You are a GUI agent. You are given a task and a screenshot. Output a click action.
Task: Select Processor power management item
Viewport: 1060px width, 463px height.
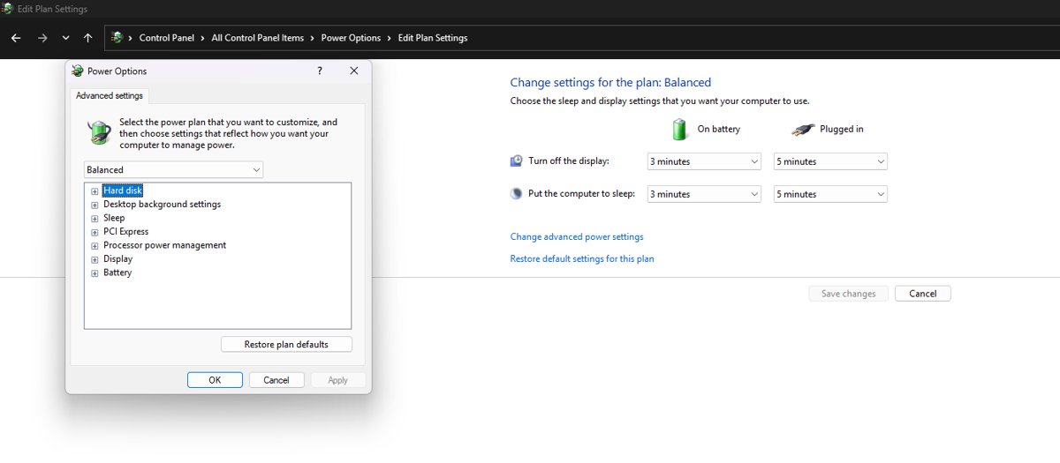point(164,245)
